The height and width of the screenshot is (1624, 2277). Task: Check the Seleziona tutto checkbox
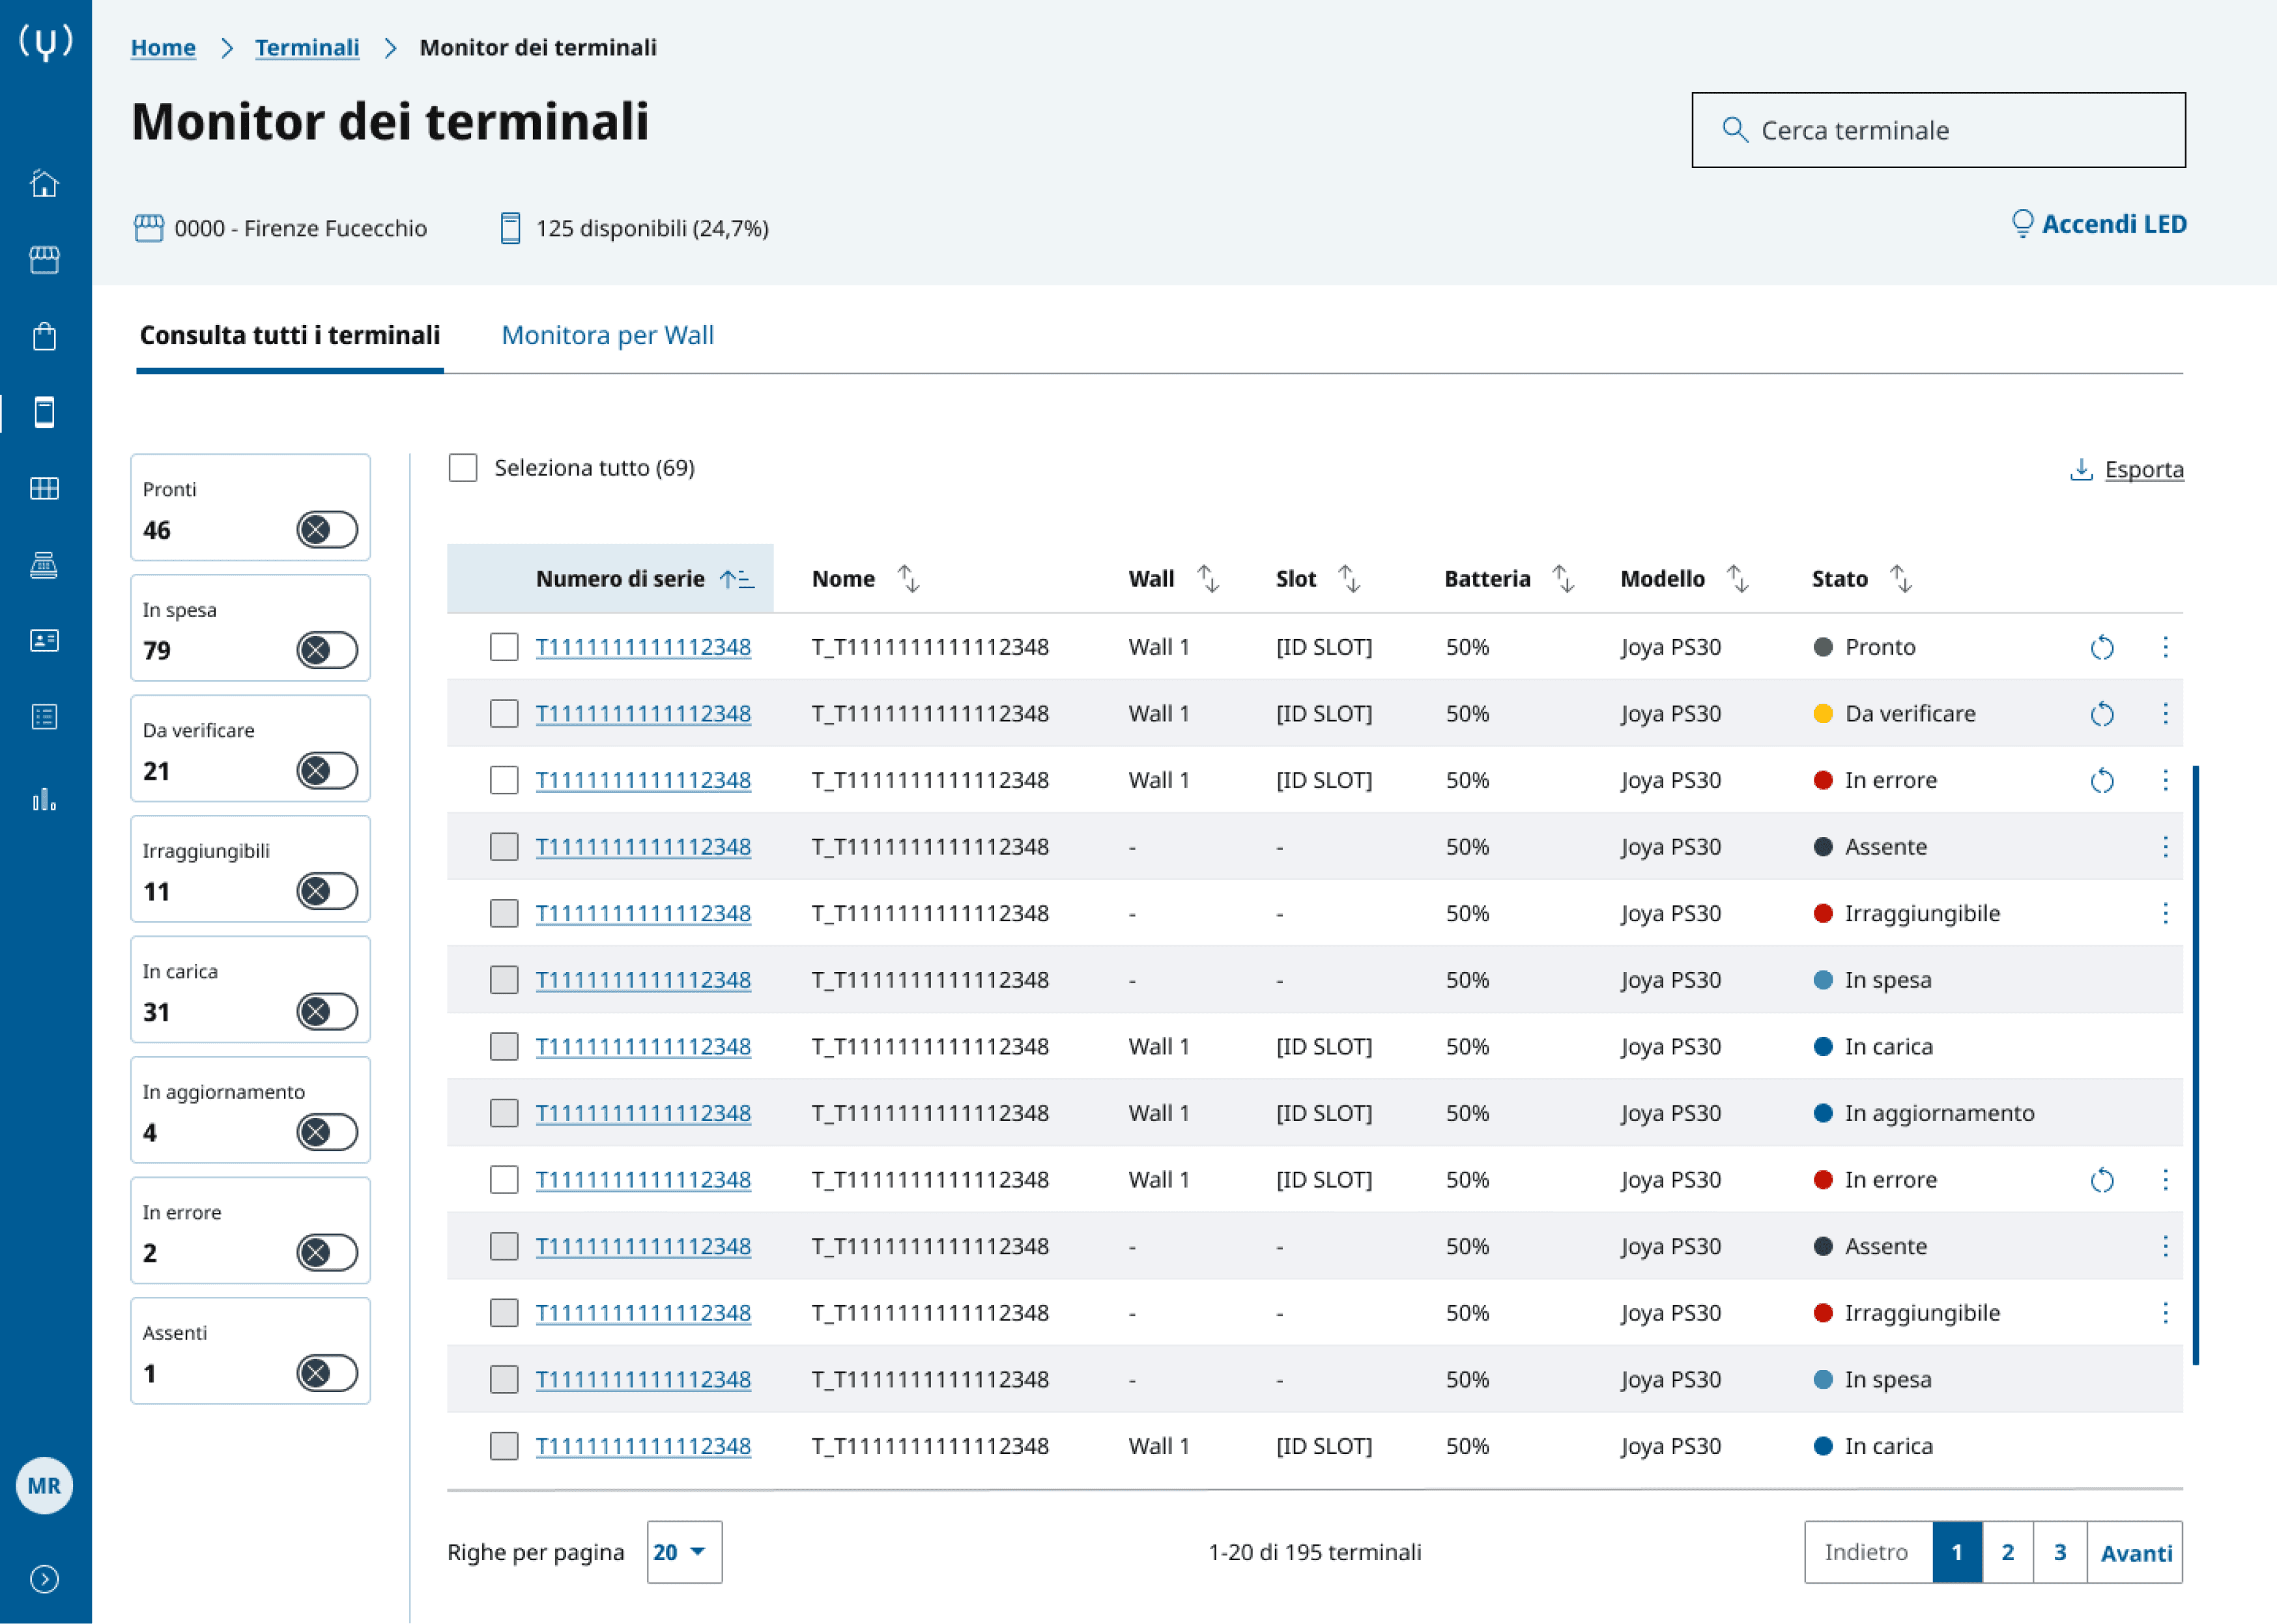coord(463,468)
